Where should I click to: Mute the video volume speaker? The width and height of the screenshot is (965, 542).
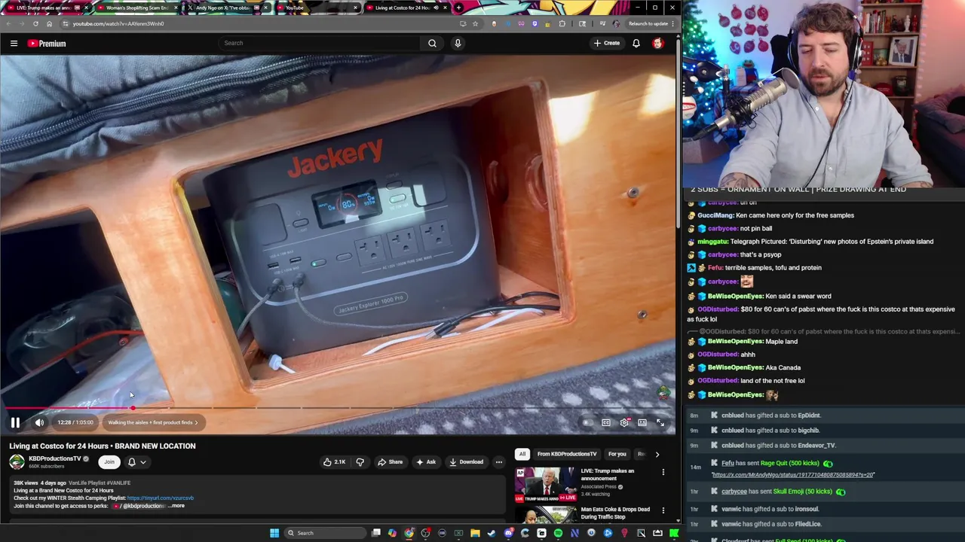click(39, 422)
